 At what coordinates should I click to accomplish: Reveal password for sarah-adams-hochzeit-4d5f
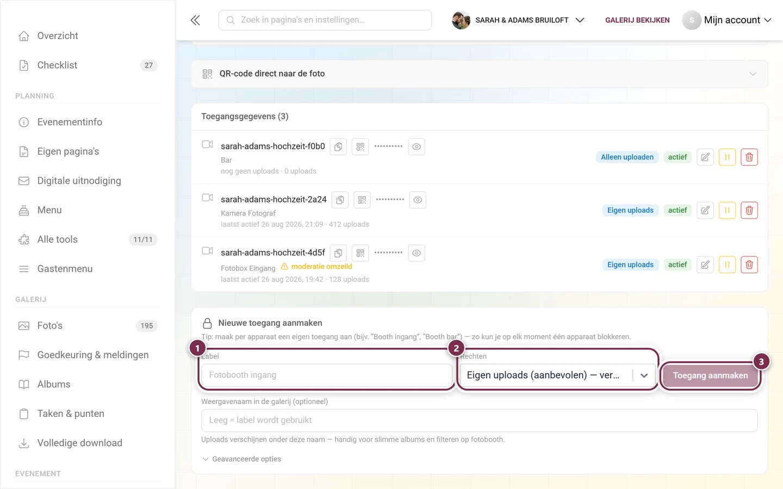point(417,253)
